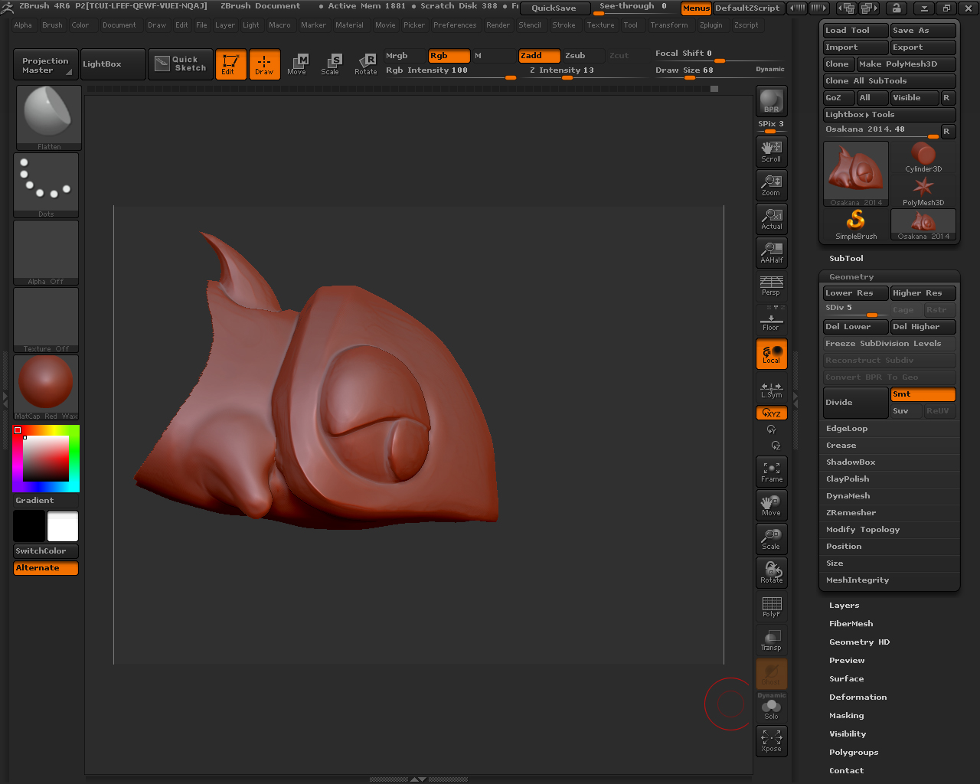The height and width of the screenshot is (784, 980).
Task: Click the right shelf Rotate icon
Action: coord(771,573)
